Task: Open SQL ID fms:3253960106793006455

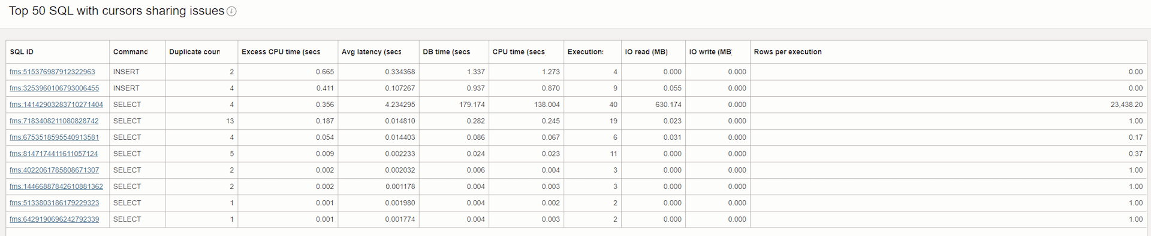Action: 54,88
